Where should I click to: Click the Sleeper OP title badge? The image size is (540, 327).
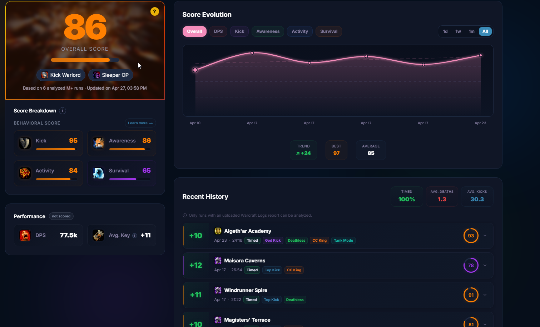tap(111, 75)
